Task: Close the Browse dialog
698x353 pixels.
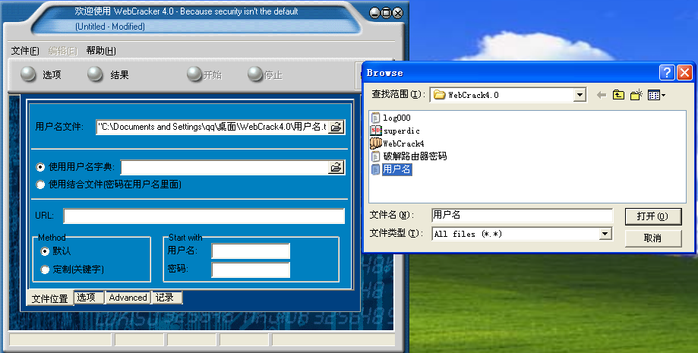Action: point(684,73)
